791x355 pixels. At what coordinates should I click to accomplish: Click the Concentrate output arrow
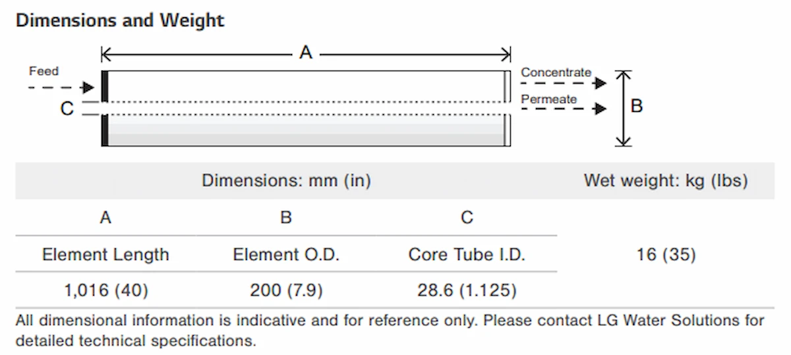[563, 83]
